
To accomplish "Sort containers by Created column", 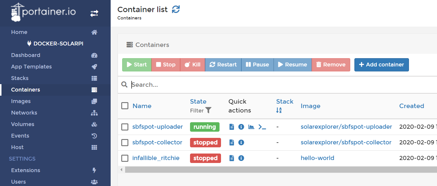I will click(411, 106).
